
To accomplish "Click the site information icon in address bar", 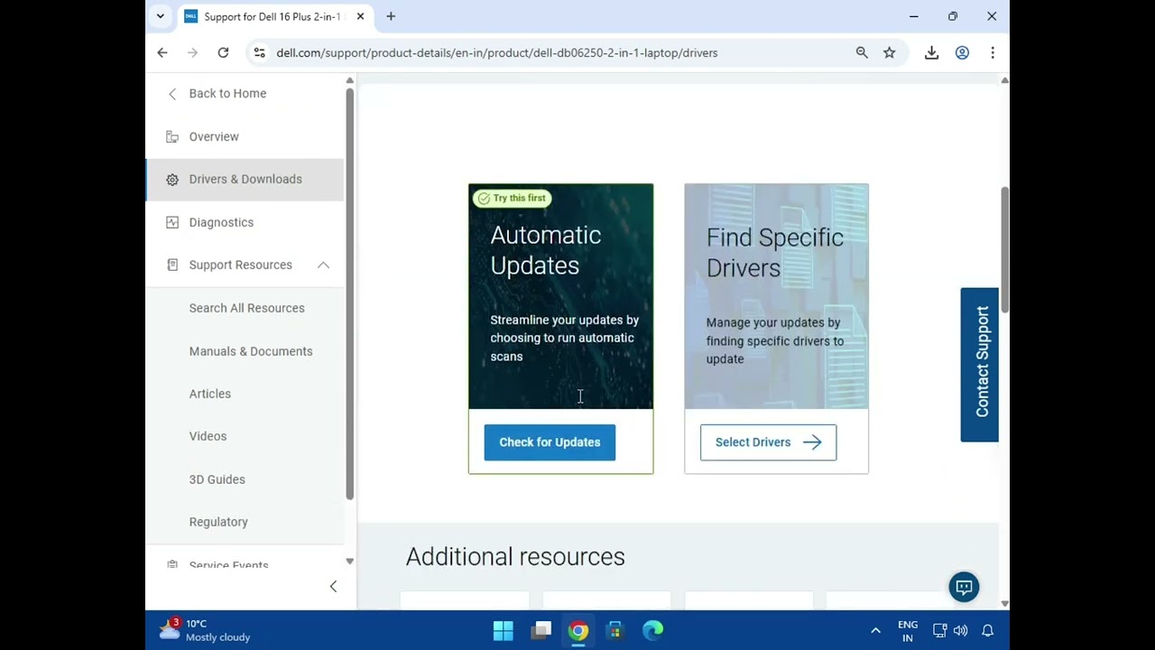I will (260, 52).
